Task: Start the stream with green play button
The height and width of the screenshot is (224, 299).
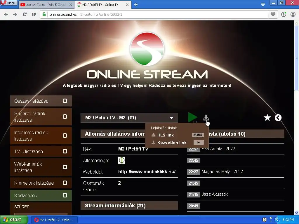Action: coord(192,117)
